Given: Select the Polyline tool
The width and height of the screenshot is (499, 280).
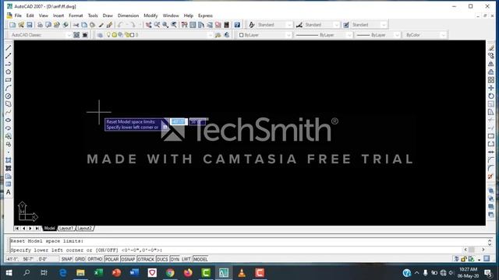Looking at the screenshot, I should click(9, 64).
